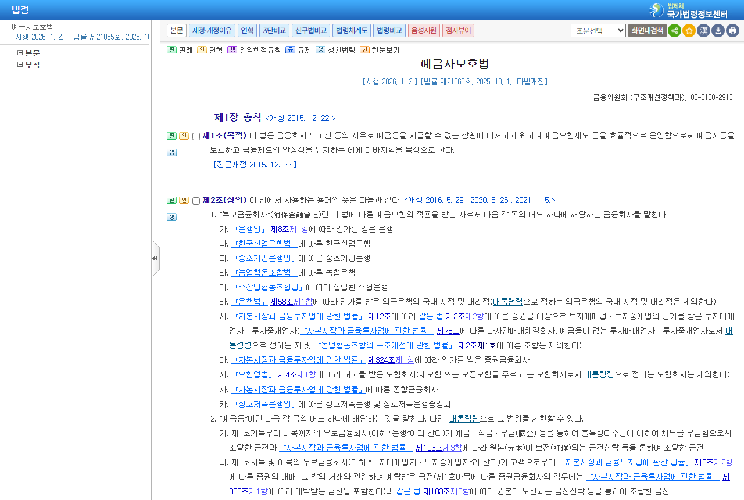Click the 생 icon under 제2조(정의)
The width and height of the screenshot is (744, 500).
pos(171,217)
